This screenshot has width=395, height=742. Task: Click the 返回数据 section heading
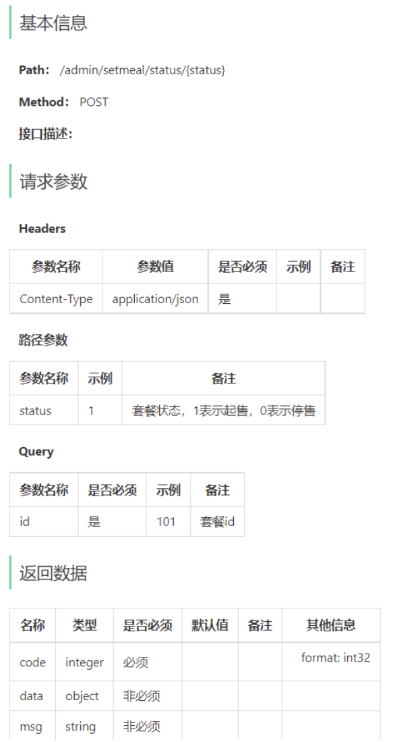[53, 573]
